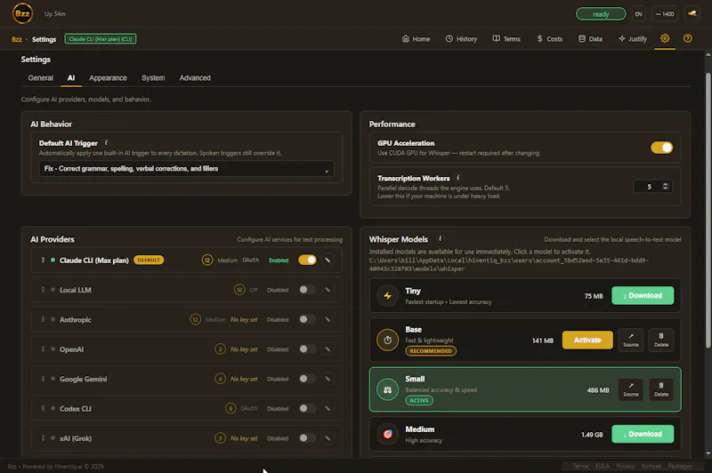This screenshot has height=473, width=712.
Task: Click the 1400 value button
Action: pyautogui.click(x=665, y=14)
